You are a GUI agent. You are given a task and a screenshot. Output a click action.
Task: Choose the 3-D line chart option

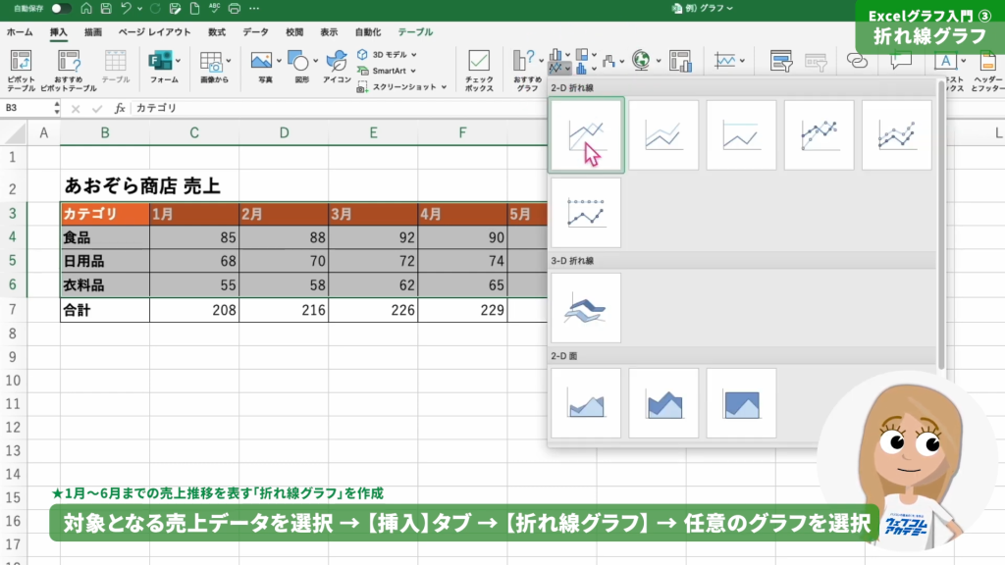[586, 308]
